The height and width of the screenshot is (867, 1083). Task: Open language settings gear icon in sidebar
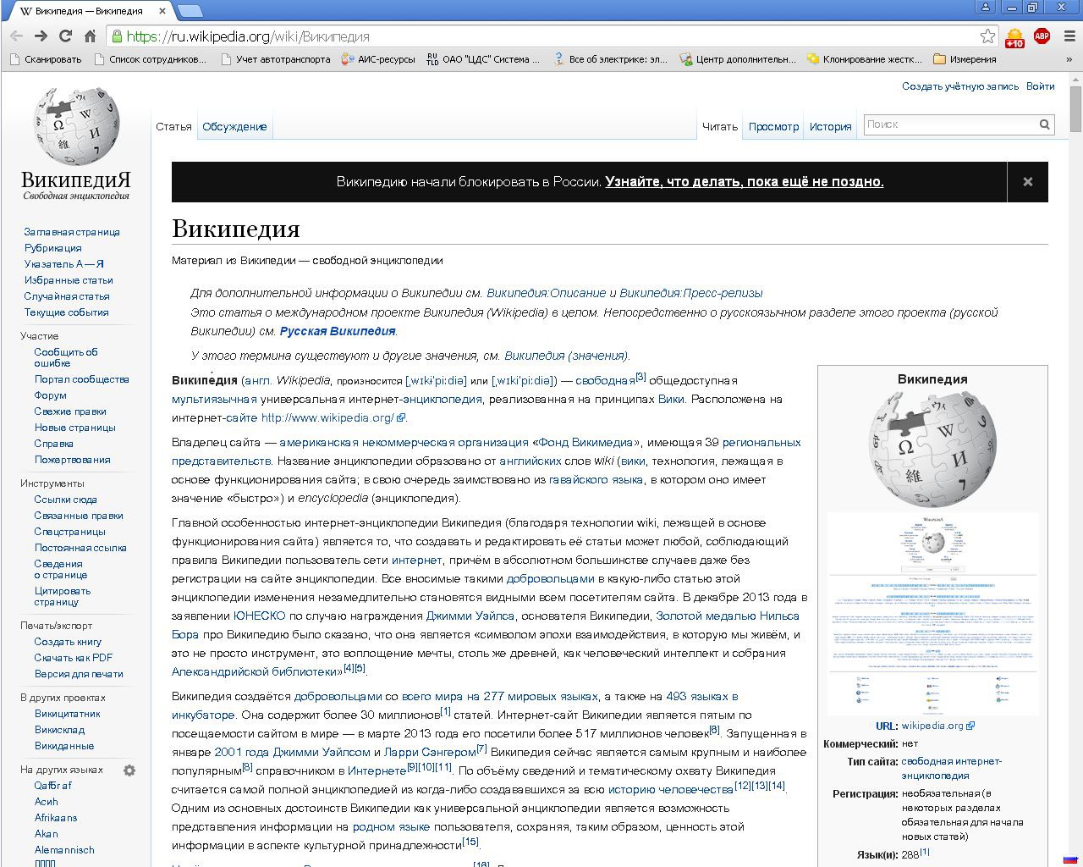(129, 770)
